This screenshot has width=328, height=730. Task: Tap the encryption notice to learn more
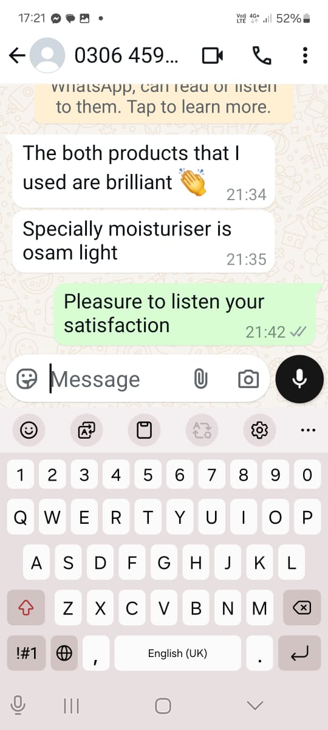pyautogui.click(x=164, y=100)
